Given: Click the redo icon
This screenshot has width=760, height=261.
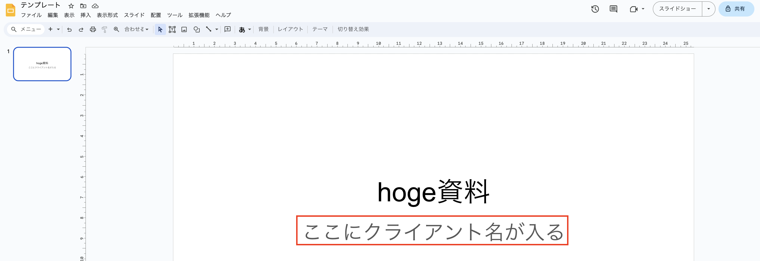Looking at the screenshot, I should pos(81,29).
